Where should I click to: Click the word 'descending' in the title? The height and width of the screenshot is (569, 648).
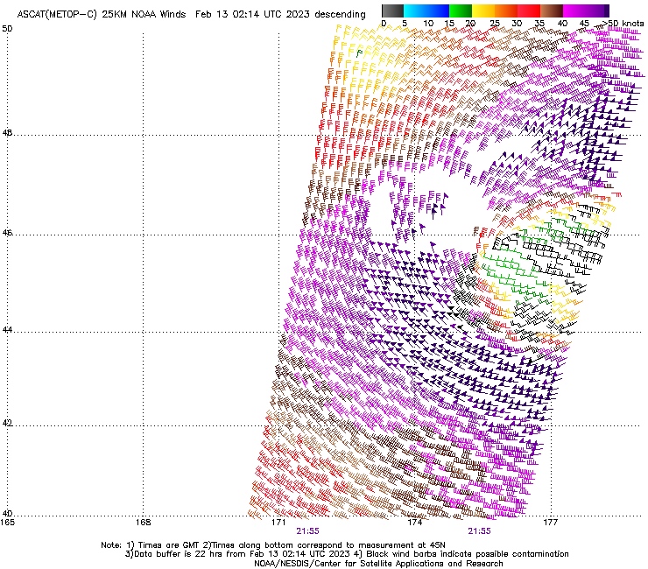tap(340, 15)
